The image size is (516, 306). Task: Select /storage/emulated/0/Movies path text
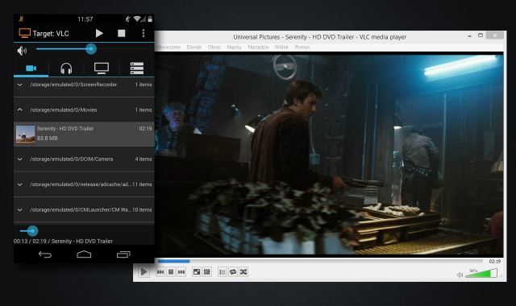[64, 110]
